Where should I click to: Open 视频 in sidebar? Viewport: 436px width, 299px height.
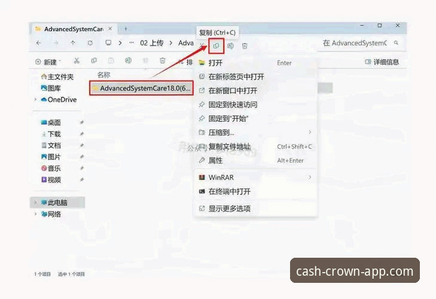tap(51, 180)
